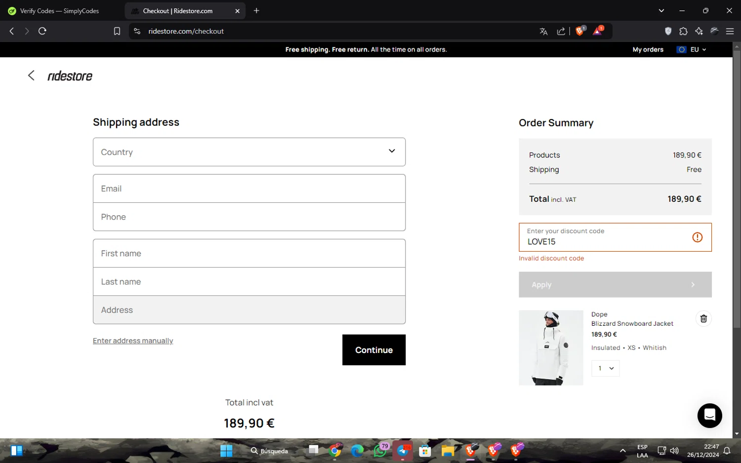Click the Windows search box Búsqueda
This screenshot has height=463, width=741.
[269, 451]
